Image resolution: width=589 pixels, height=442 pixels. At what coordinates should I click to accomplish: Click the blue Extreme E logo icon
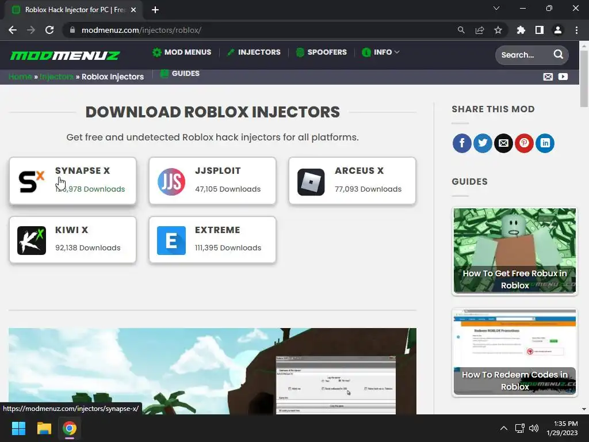click(x=171, y=241)
